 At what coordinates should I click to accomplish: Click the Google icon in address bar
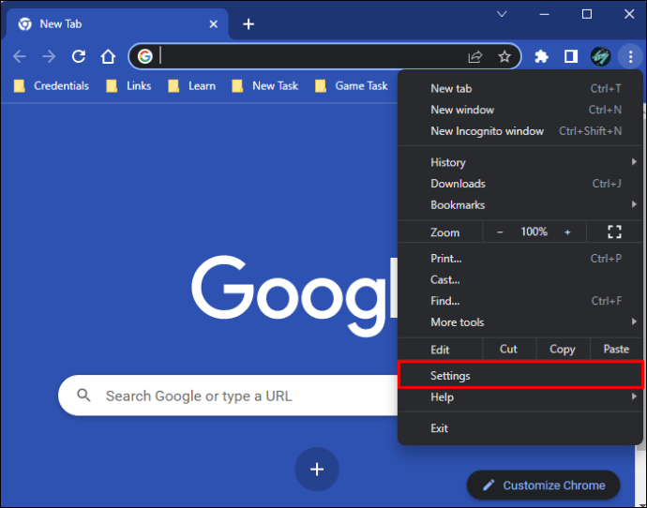pyautogui.click(x=144, y=56)
